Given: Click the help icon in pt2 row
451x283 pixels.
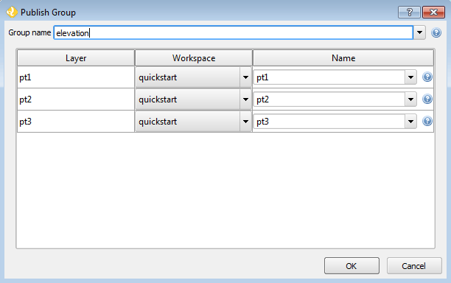Looking at the screenshot, I should pos(427,99).
